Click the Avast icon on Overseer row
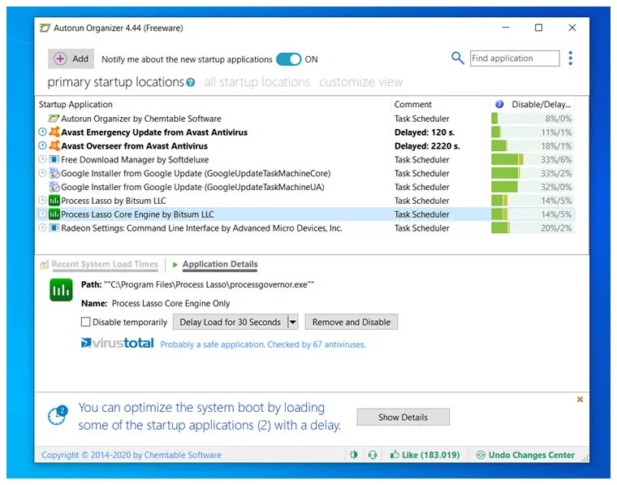 (x=54, y=145)
